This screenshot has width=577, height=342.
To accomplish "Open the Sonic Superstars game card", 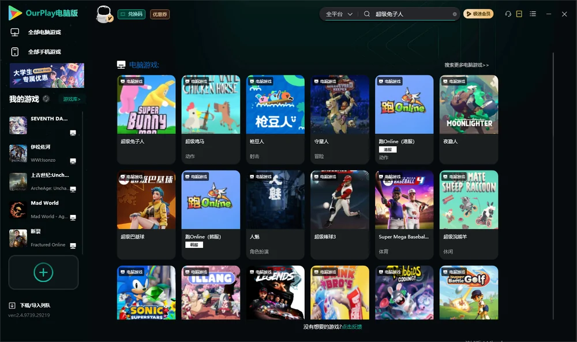I will (x=147, y=293).
